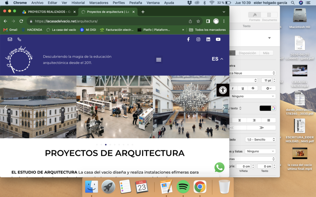Open the Historial menu
Screen dimensions: 316x197
pyautogui.click(x=78, y=3)
